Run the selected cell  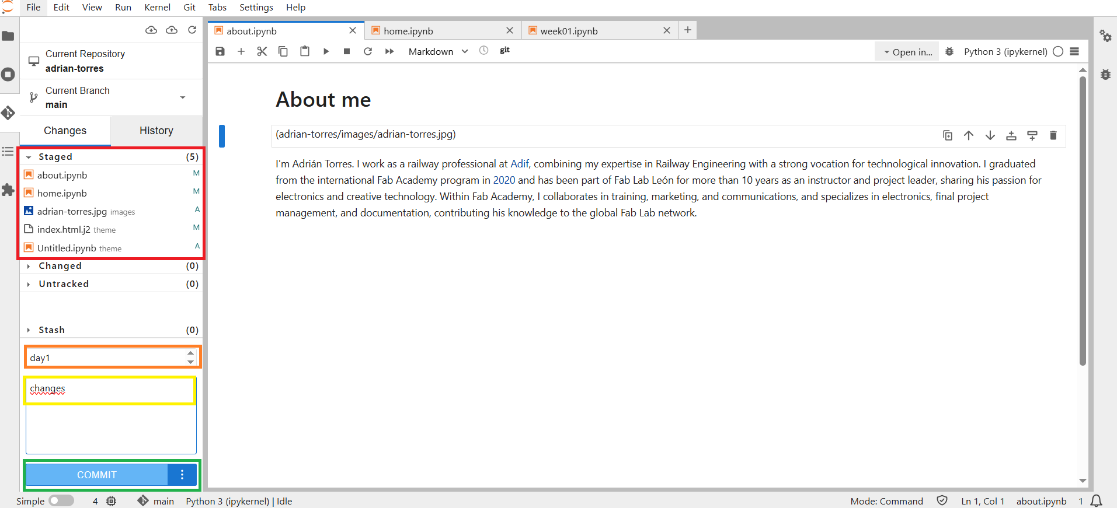(x=326, y=51)
